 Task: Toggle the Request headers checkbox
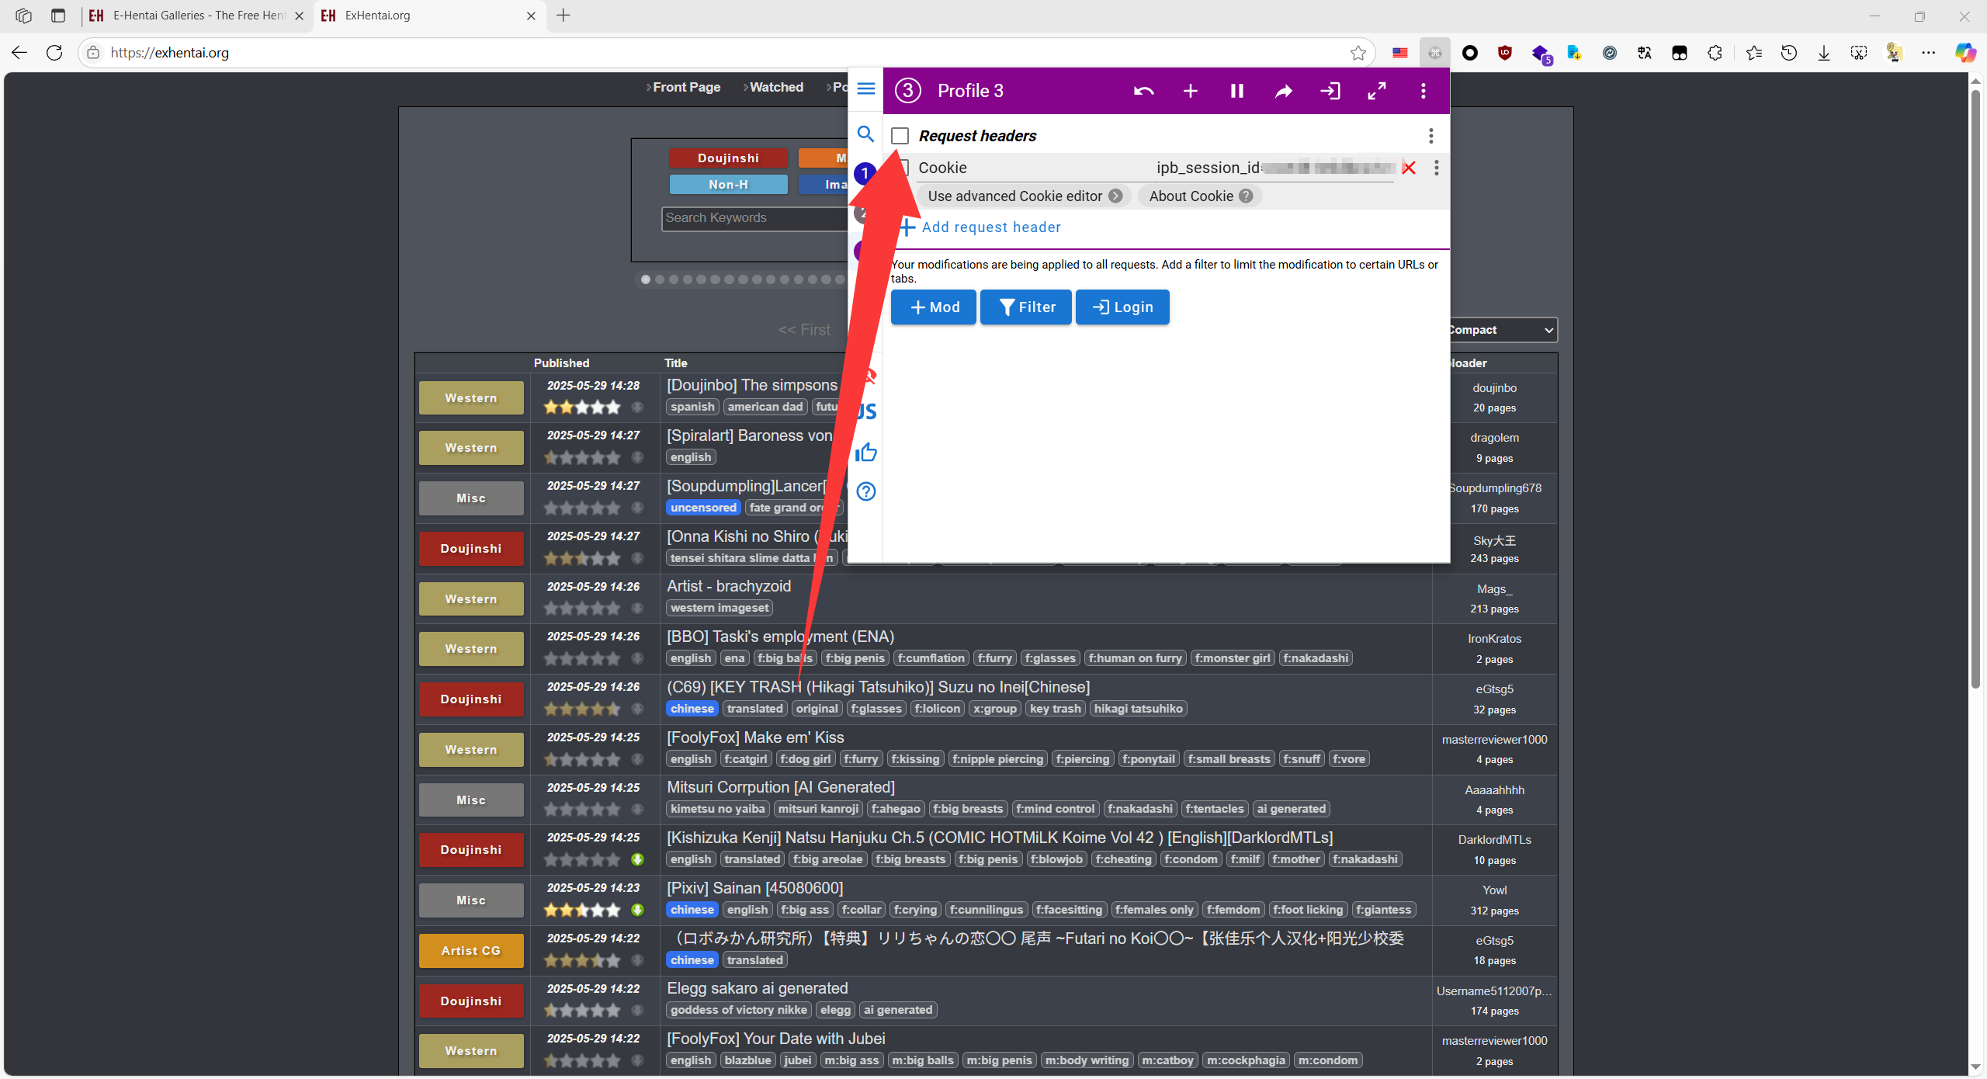click(x=900, y=136)
